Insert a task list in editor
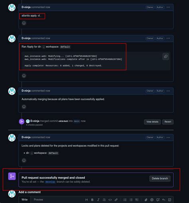The image size is (189, 203). coord(137,200)
